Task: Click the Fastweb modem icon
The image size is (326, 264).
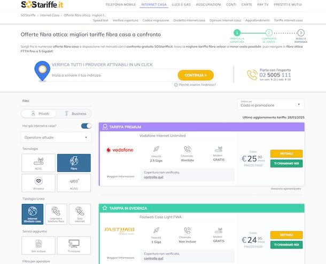Action: point(219,230)
